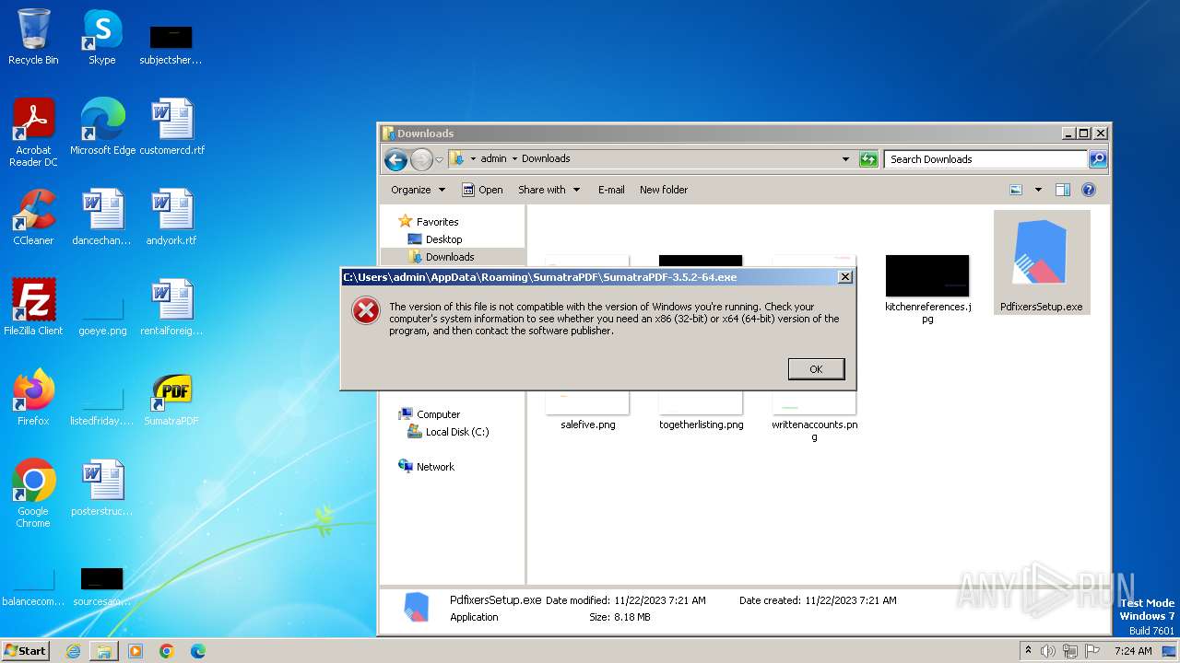Expand the address bar history dropdown
This screenshot has width=1180, height=663.
(x=845, y=159)
